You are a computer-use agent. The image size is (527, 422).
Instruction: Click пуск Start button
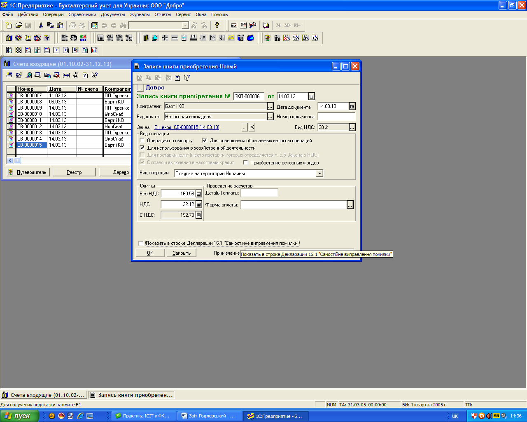click(x=19, y=416)
